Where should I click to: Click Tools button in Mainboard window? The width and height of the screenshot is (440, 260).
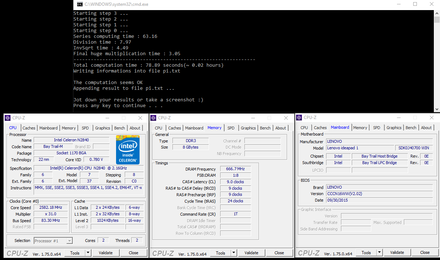(366, 252)
